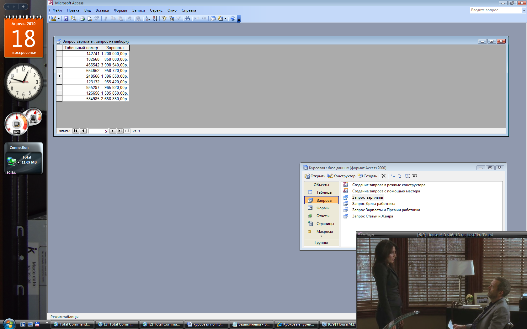Select 'Запрос Долга работника' query
The image size is (527, 329).
pyautogui.click(x=373, y=204)
